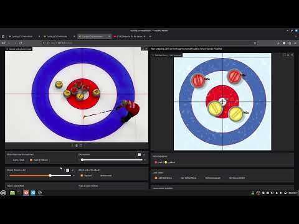The image size is (299, 224).
Task: Go back using the browser back arrow
Action: pos(9,43)
